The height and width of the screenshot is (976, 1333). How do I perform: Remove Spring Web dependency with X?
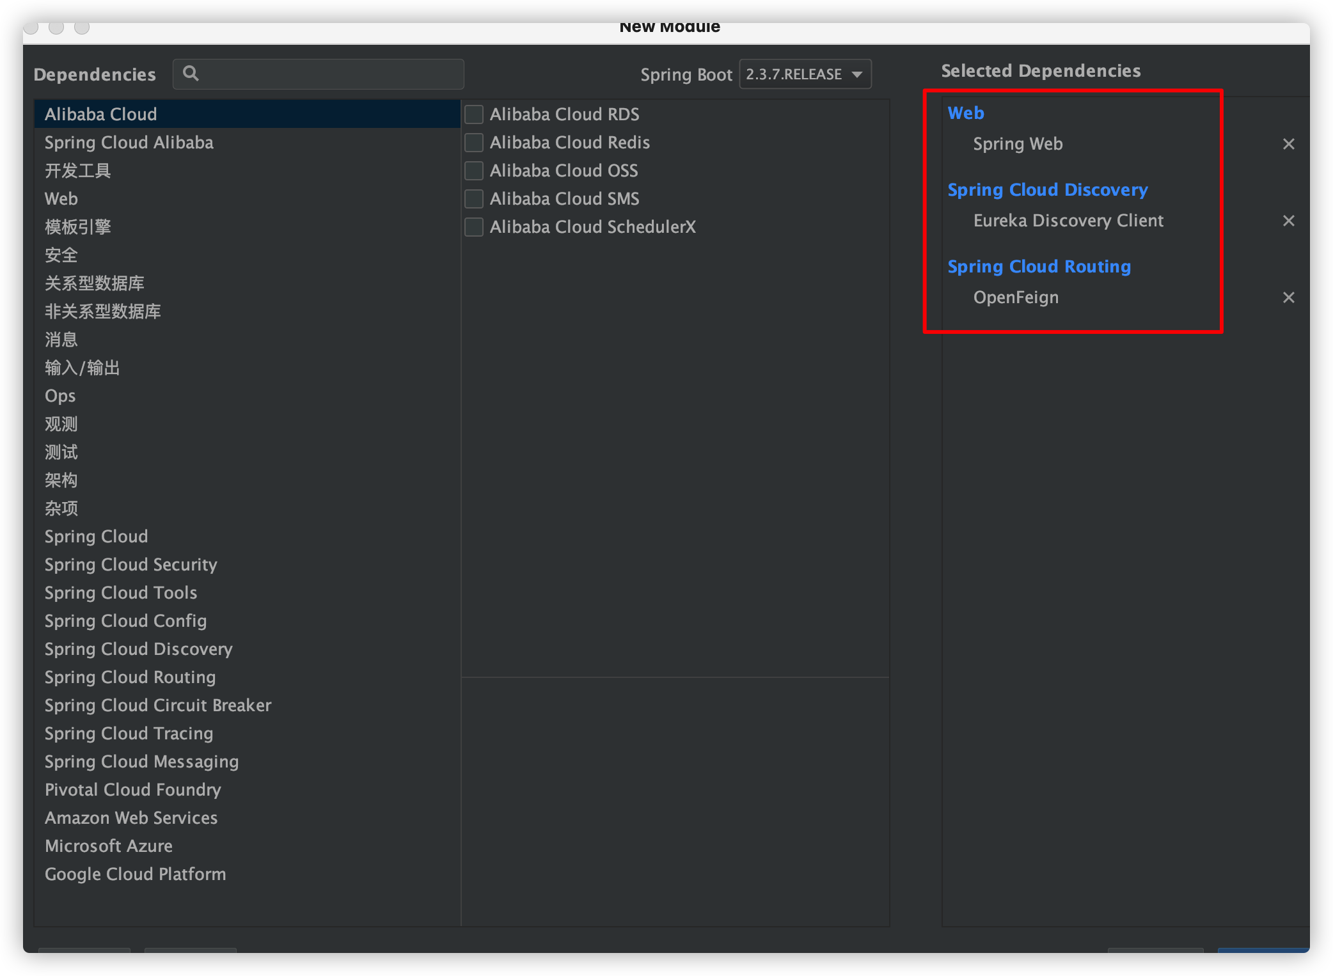[x=1288, y=144]
